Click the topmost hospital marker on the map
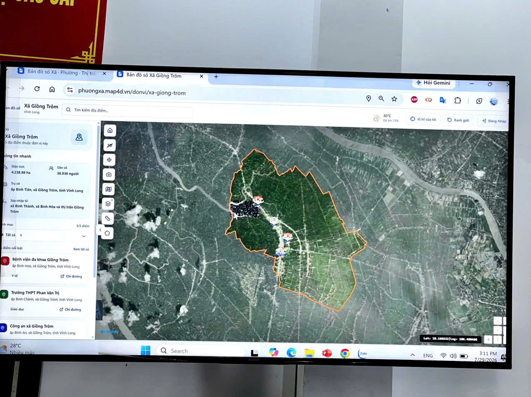The image size is (531, 397). (x=258, y=200)
